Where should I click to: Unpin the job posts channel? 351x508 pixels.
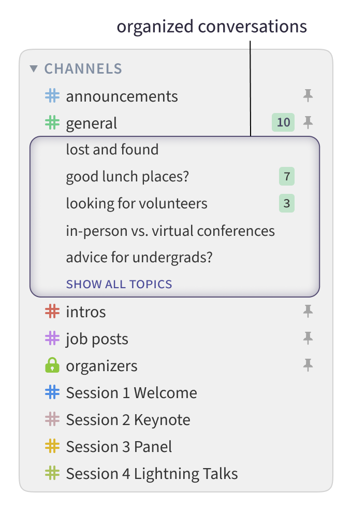click(308, 338)
